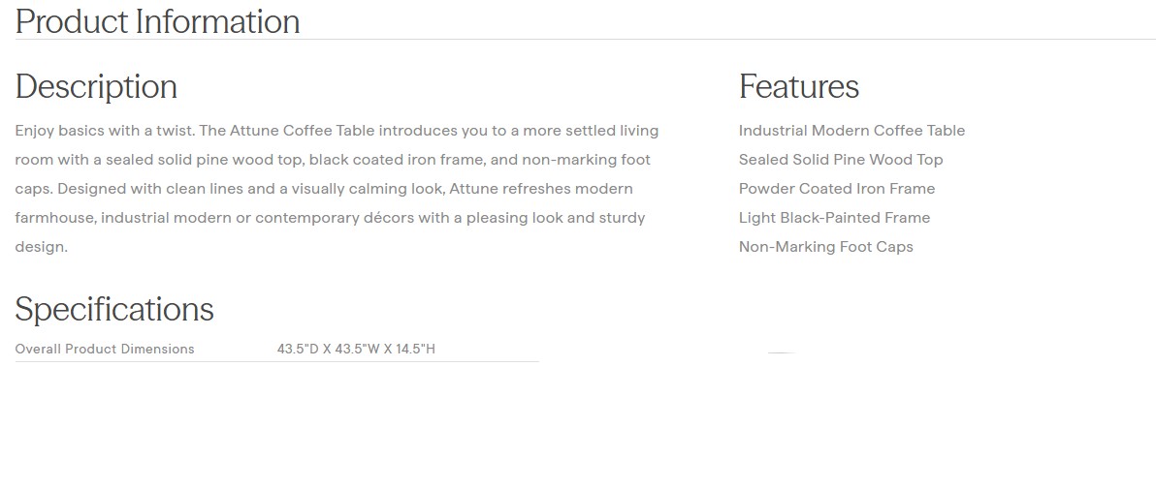The image size is (1156, 489).
Task: Select the Industrial Modern Coffee Table feature
Action: pos(851,131)
